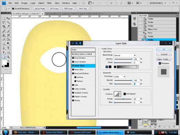Select the Type tool
Image resolution: width=180 pixels, height=135 pixels.
(x=8, y=48)
